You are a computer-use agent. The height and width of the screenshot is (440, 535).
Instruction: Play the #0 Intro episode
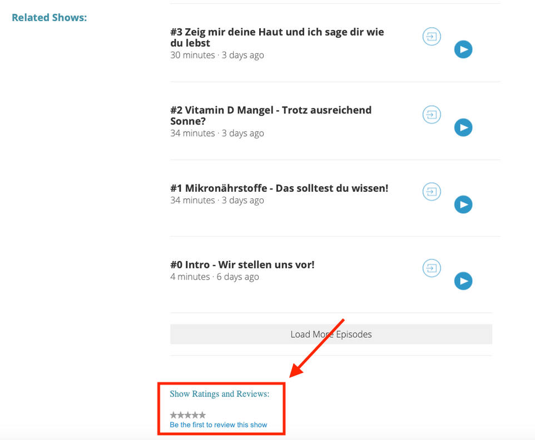463,281
